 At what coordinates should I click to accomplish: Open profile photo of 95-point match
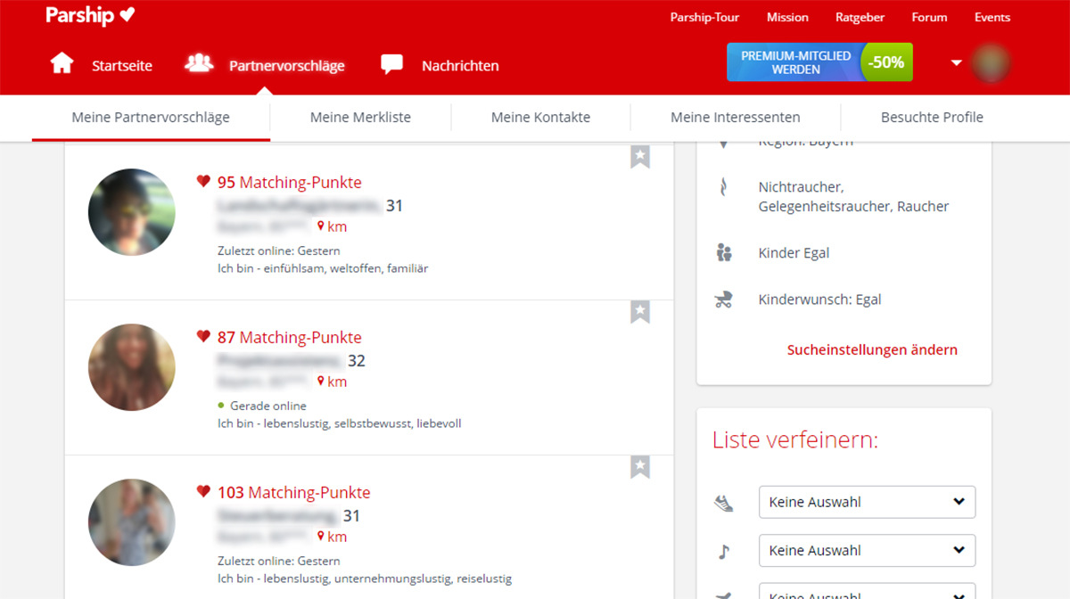[132, 212]
